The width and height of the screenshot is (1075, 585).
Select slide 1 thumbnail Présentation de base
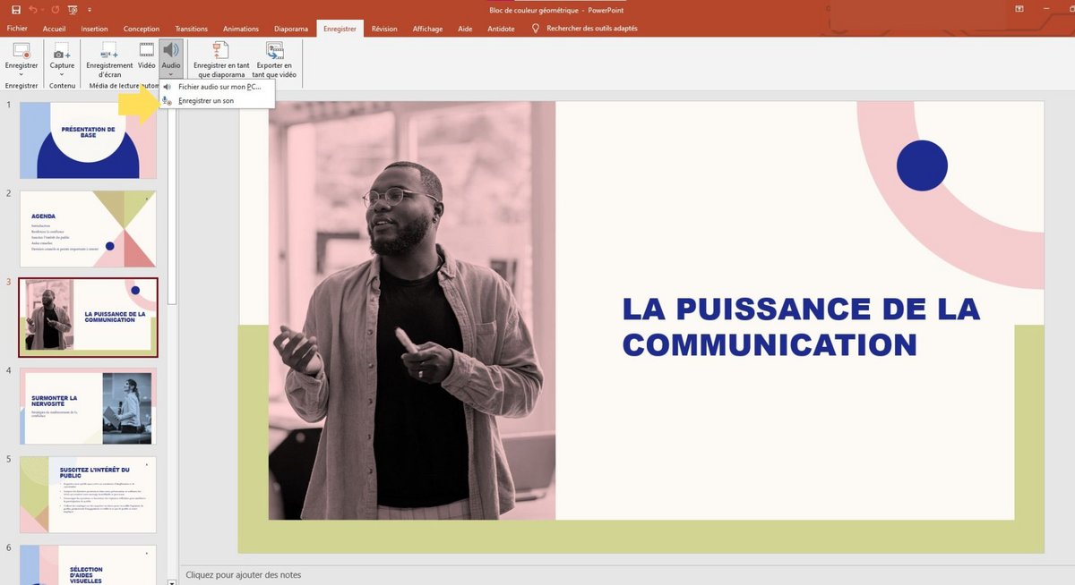[88, 140]
